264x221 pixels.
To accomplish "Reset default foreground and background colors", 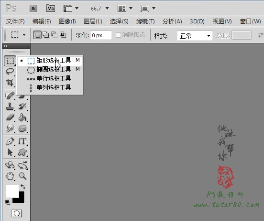I will click(x=7, y=202).
